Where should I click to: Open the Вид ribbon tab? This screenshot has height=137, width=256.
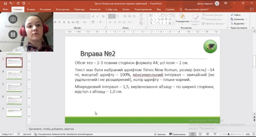[x=159, y=9]
